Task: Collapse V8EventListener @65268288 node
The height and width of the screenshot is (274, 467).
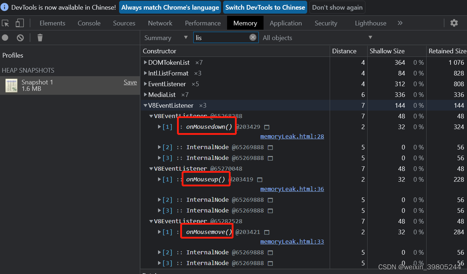Action: pos(151,116)
